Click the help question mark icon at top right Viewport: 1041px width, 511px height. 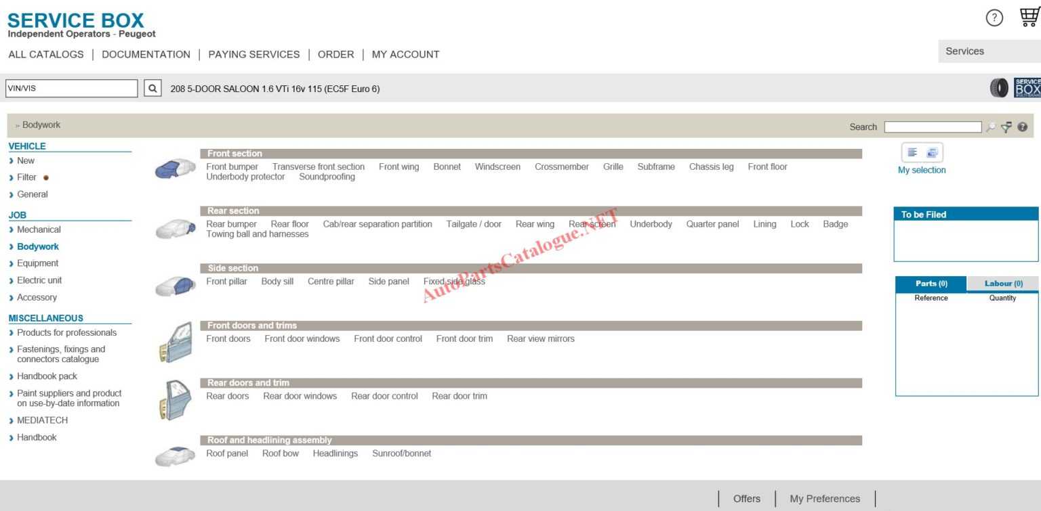click(x=994, y=18)
